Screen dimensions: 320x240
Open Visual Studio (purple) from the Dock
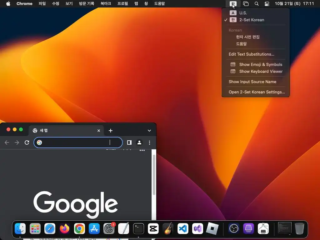pyautogui.click(x=197, y=228)
